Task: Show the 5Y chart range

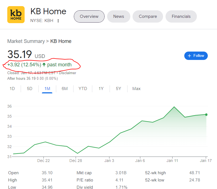Action: point(119,89)
